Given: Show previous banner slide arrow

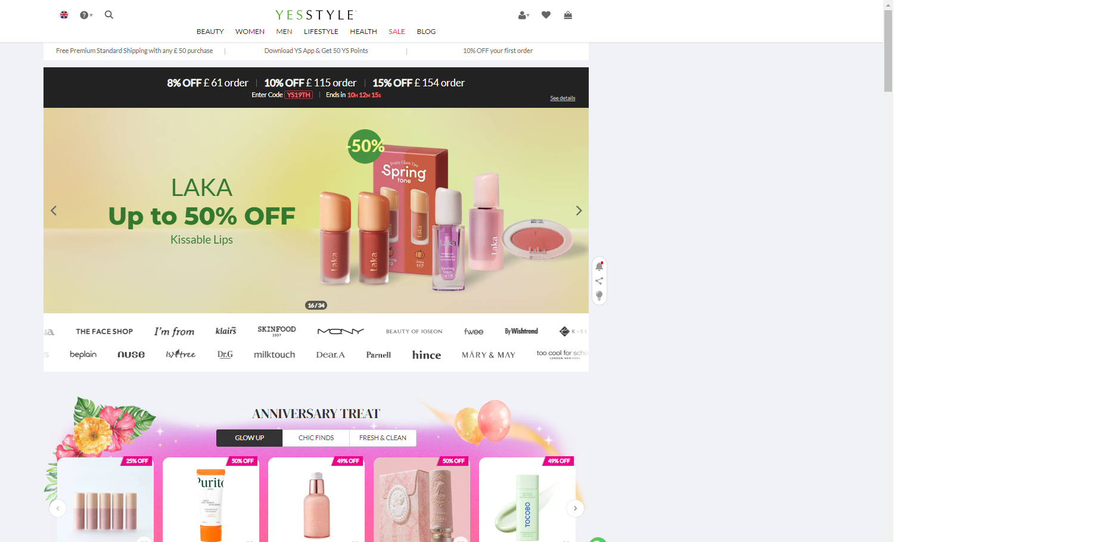Looking at the screenshot, I should 54,211.
